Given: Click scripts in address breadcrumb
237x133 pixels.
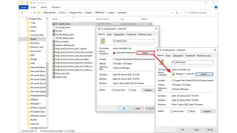Looking at the screenshot, I should point(111,13).
